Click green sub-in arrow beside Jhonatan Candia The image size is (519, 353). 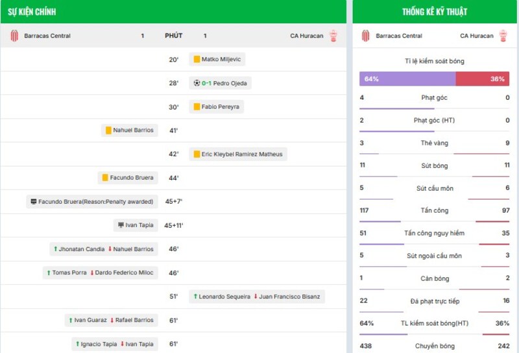coord(55,249)
